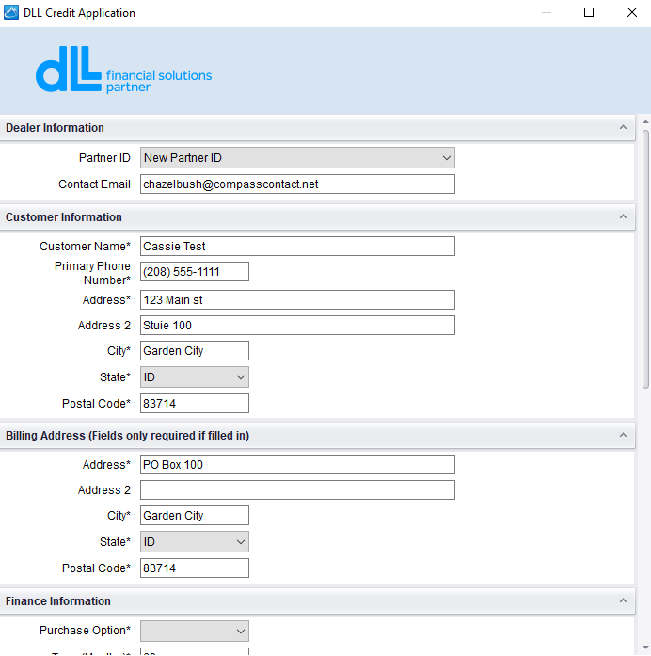Click the vertical scrollbar thumb
The height and width of the screenshot is (656, 651).
point(645,260)
